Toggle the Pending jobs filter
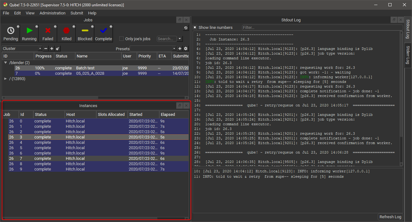Viewport: 412px width, 222px height. 11,33
